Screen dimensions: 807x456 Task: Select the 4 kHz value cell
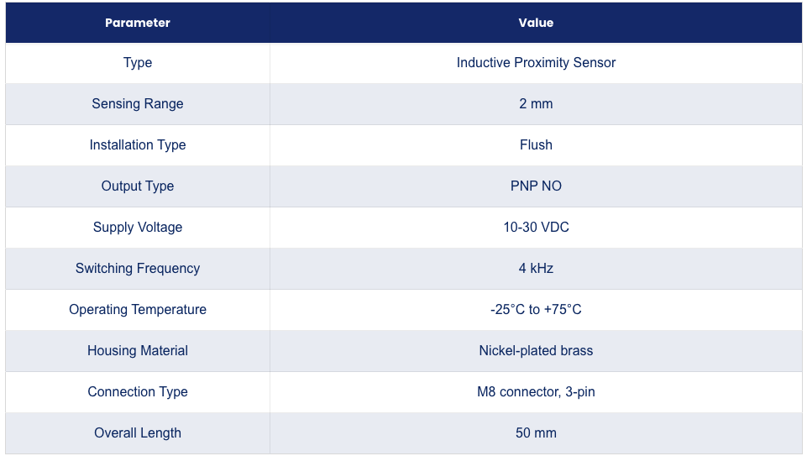pos(536,269)
